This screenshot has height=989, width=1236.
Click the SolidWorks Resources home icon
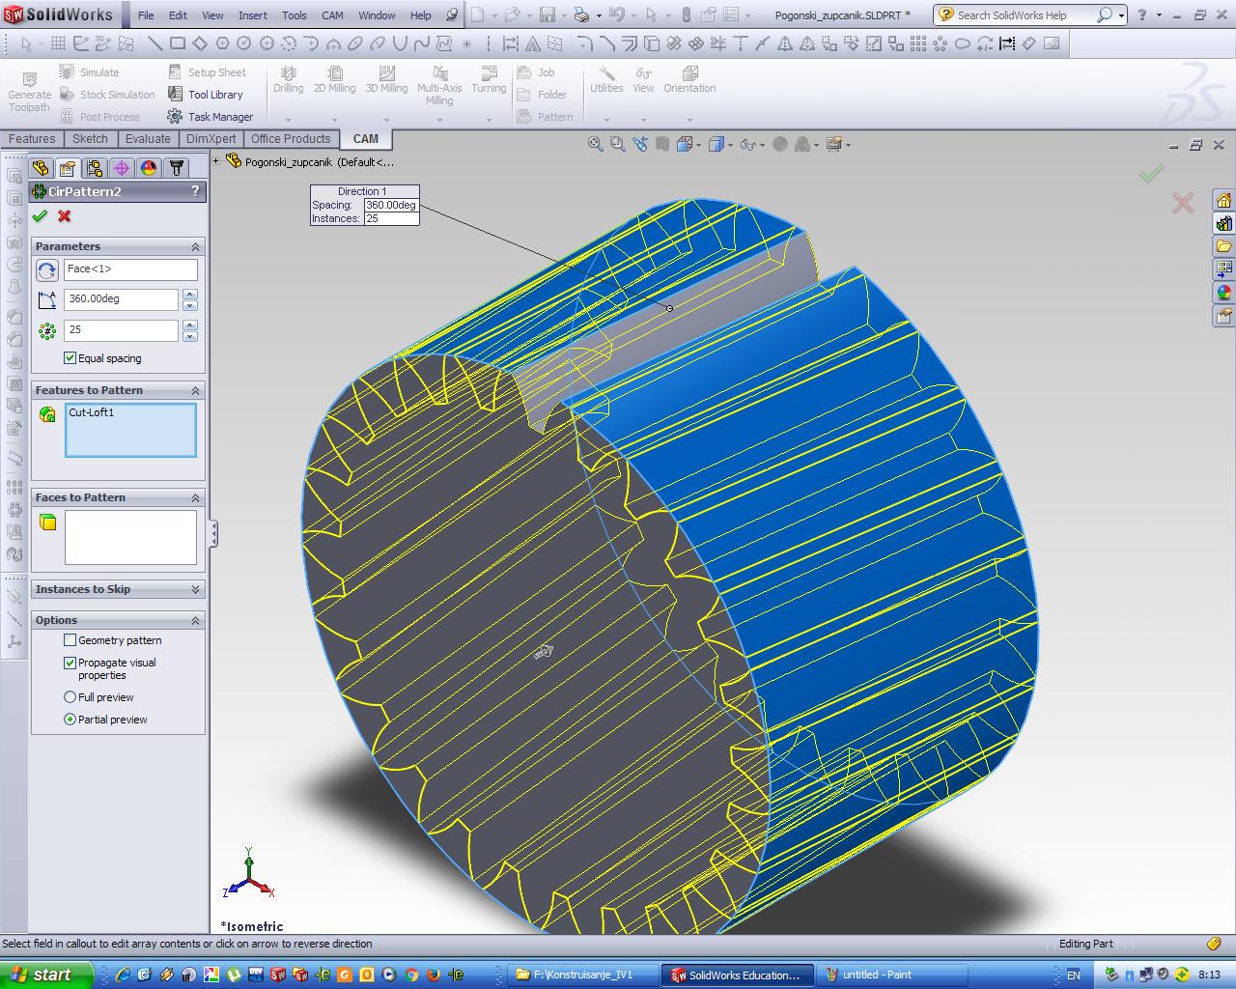(x=1223, y=200)
